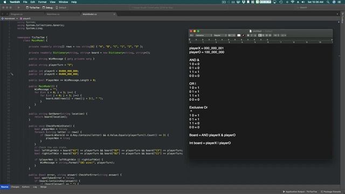345x194 pixels.
Task: Toggle italic formatting in TextEdit
Action: pos(252,35)
